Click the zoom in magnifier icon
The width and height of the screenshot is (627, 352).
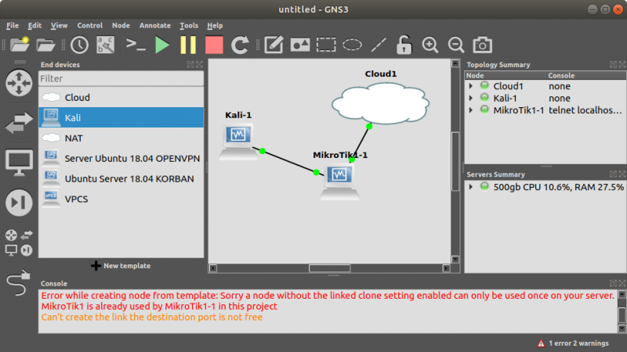click(x=430, y=45)
